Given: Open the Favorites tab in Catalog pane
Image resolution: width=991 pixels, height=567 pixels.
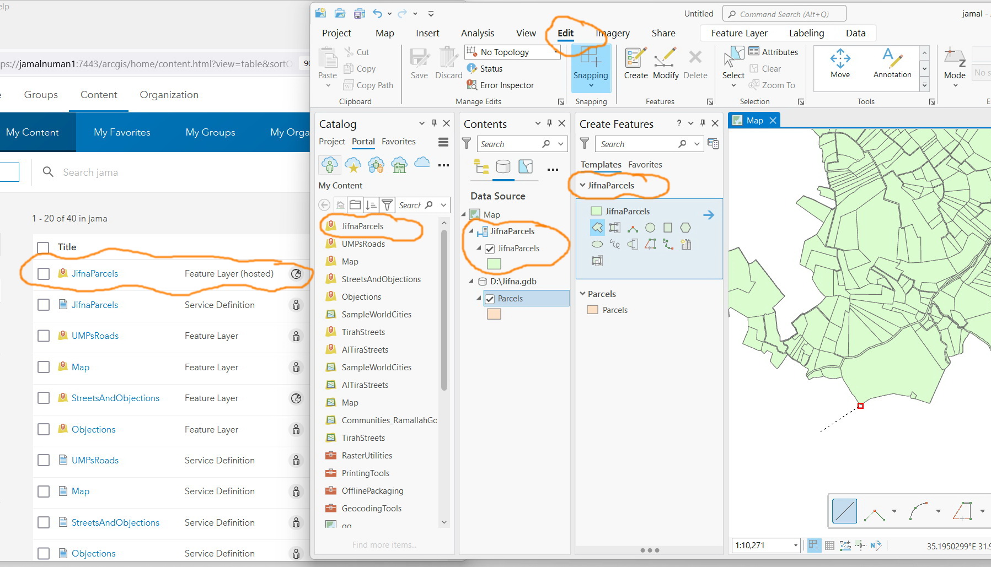Looking at the screenshot, I should 398,141.
